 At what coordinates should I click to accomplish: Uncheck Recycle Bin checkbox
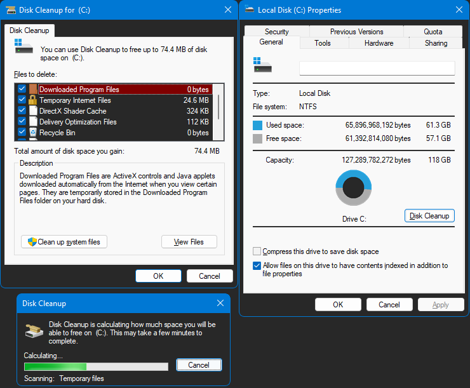pos(22,132)
